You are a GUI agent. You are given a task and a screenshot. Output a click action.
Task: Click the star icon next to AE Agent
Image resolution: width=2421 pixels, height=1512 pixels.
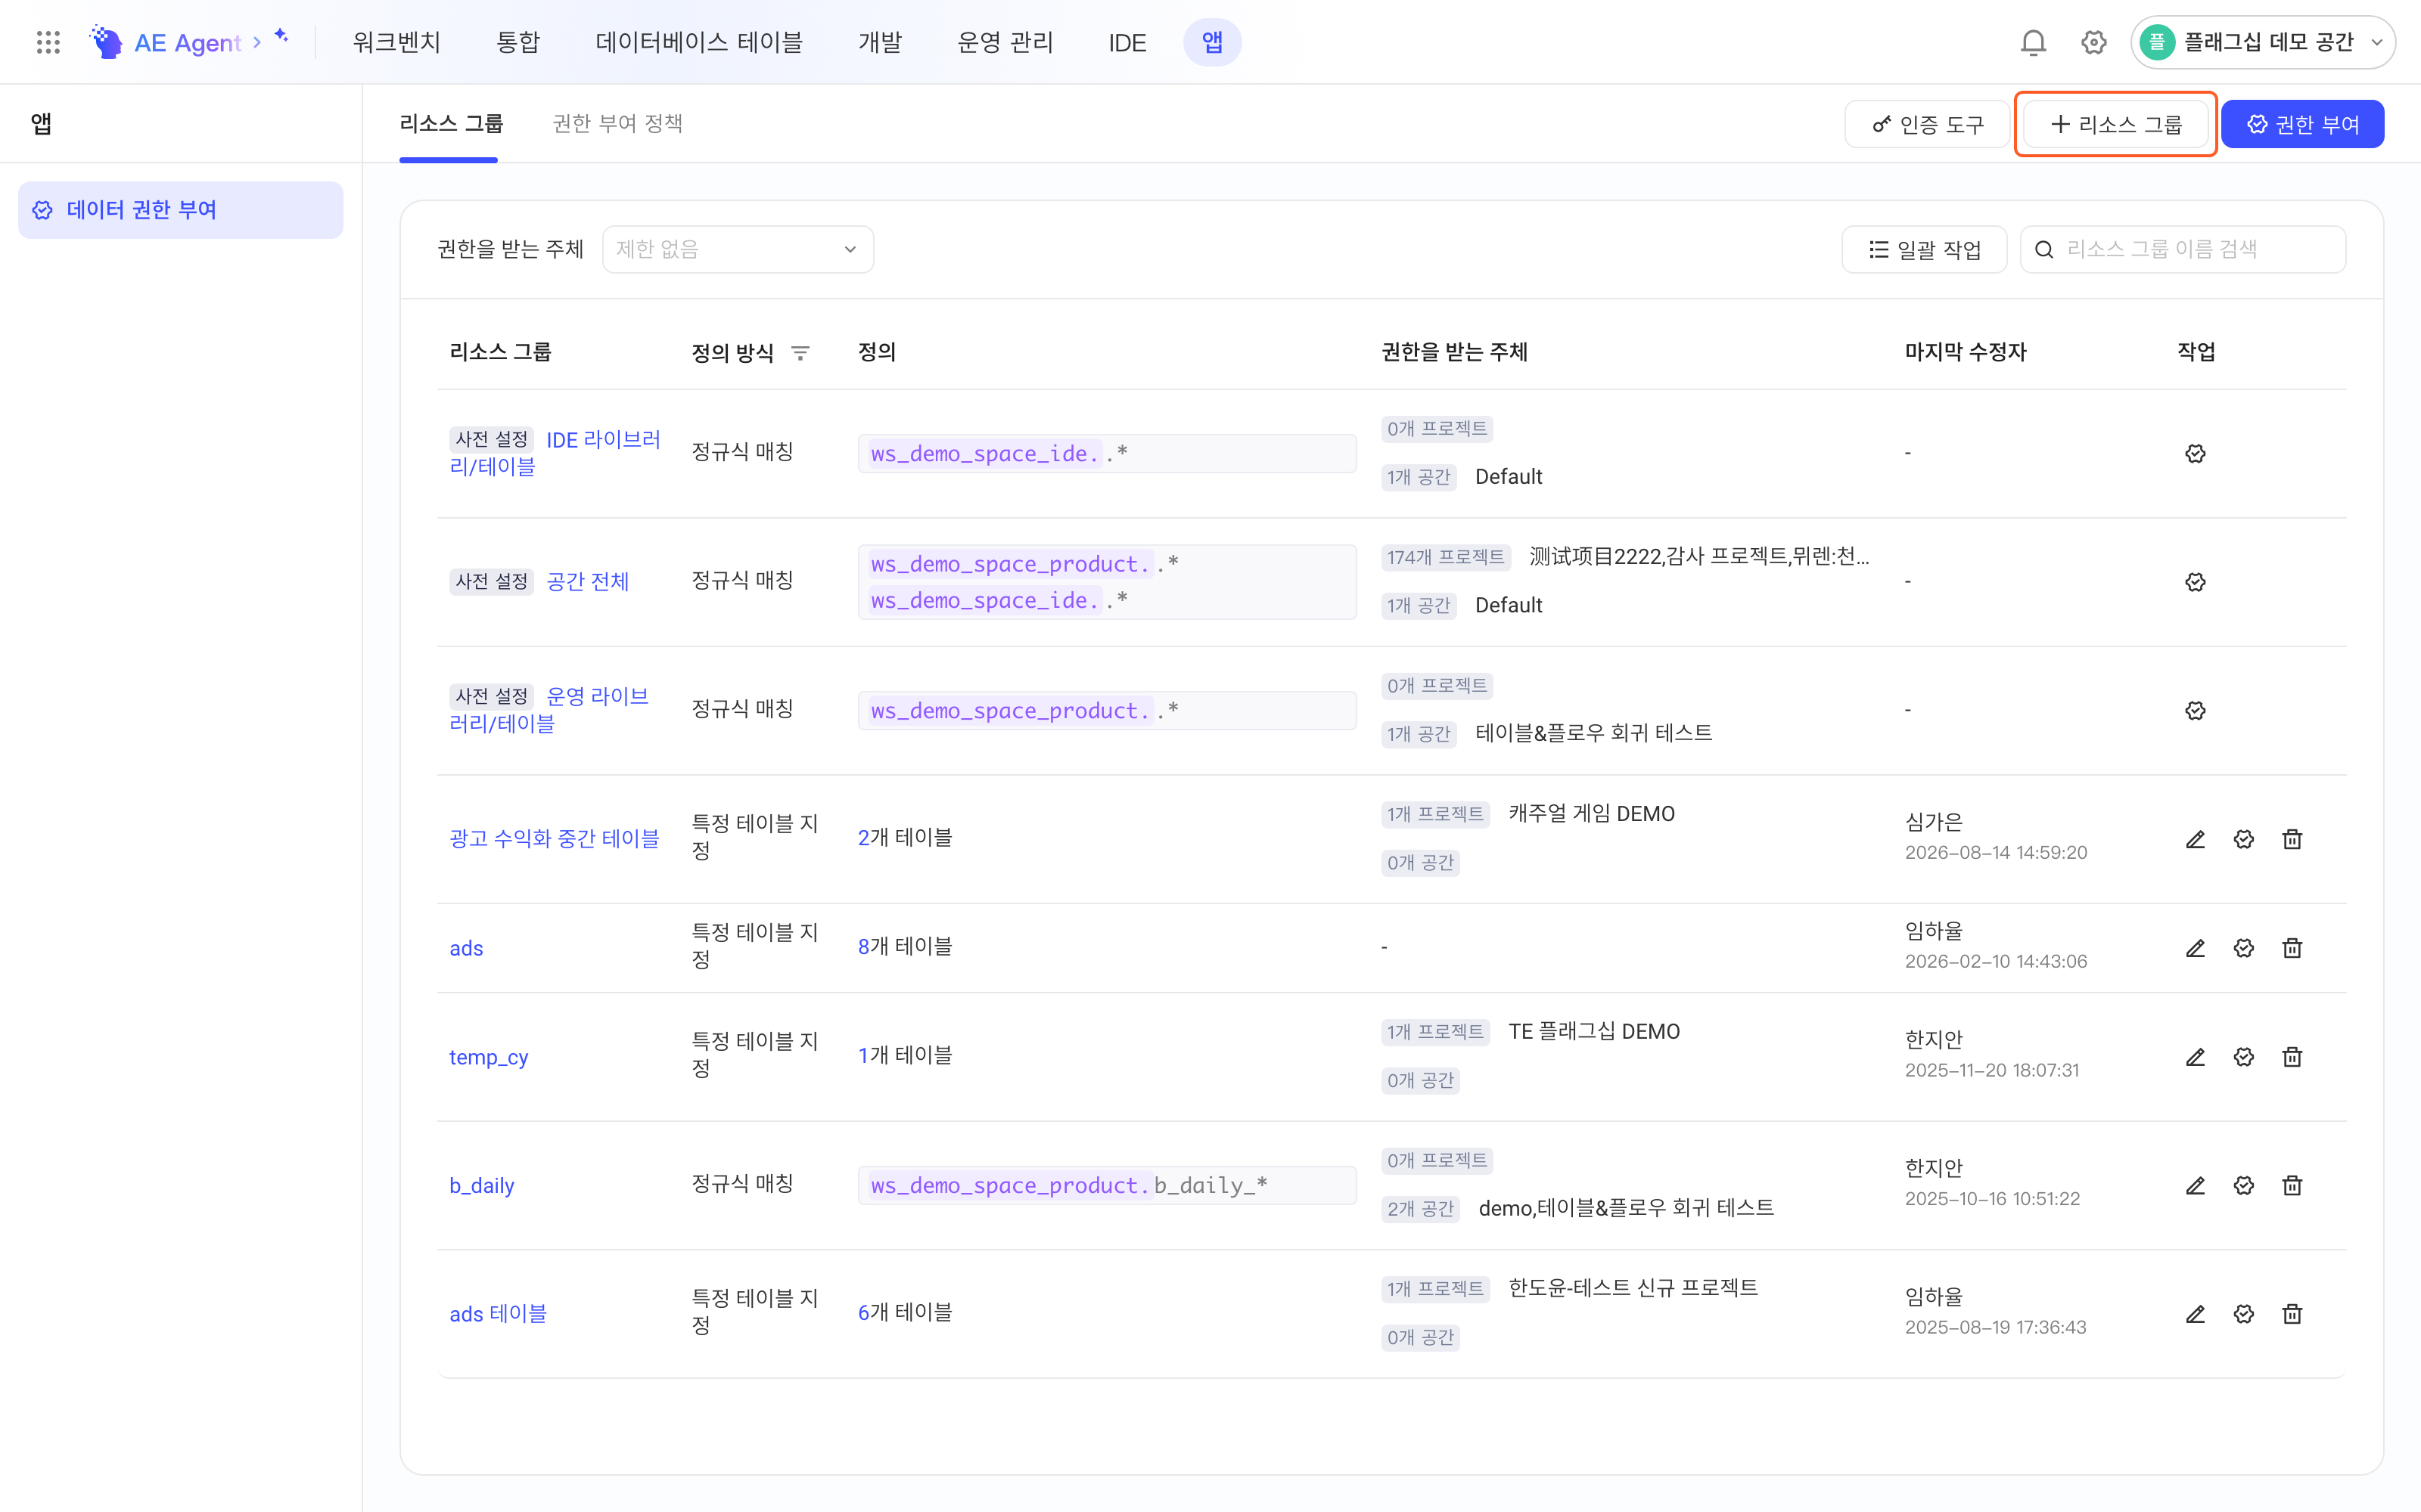pos(281,35)
